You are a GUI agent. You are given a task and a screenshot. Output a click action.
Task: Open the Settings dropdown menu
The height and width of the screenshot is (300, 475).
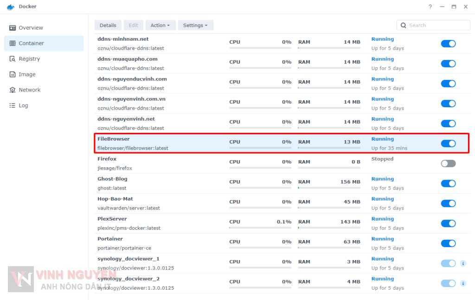(195, 25)
